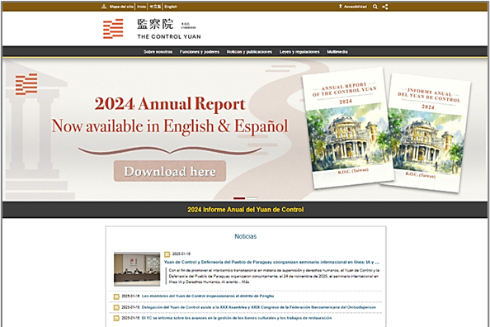The width and height of the screenshot is (490, 327).
Task: Click calendar icon above Paraguay seminar headline
Action: pos(167,254)
